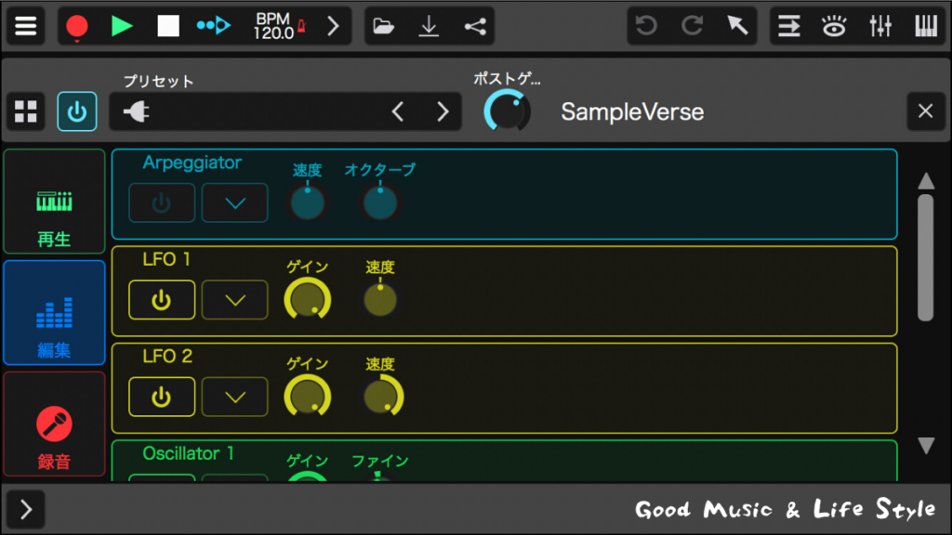Open the mixer sliders icon
This screenshot has height=535, width=952.
879,26
